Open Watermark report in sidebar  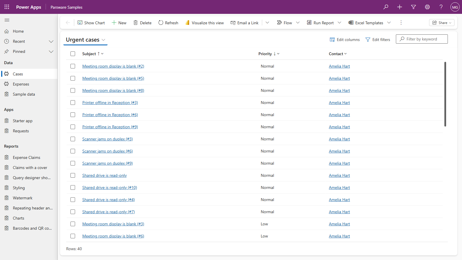(29, 198)
